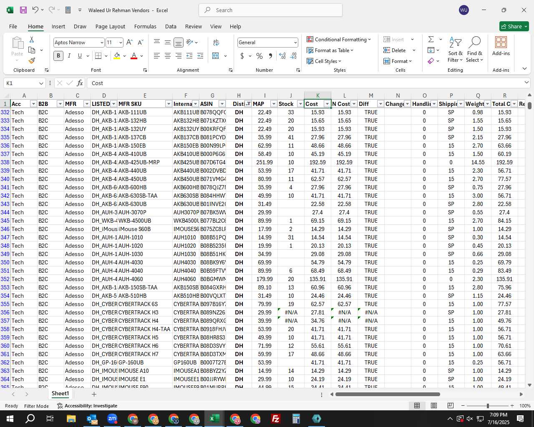Click the Borders icon

click(98, 56)
